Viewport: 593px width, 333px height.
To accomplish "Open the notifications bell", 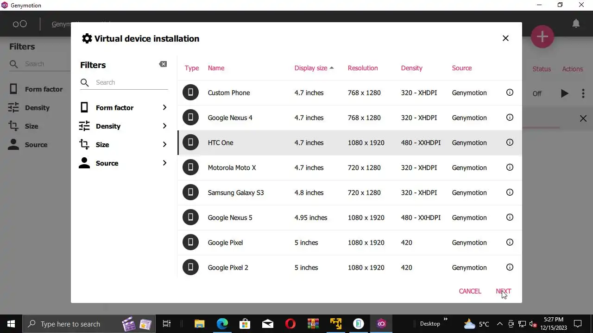I will point(576,24).
